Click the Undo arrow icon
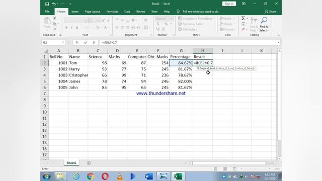Image resolution: width=322 pixels, height=181 pixels. [x=54, y=4]
